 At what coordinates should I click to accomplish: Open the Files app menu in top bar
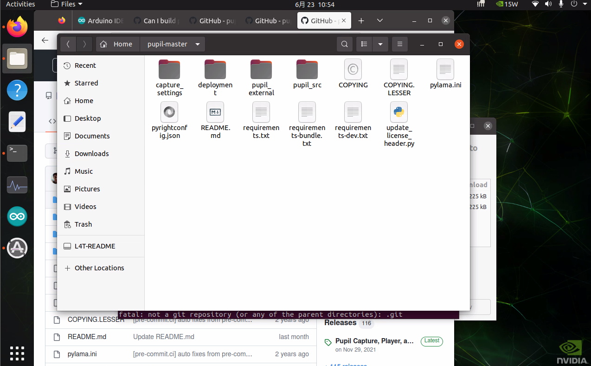coord(67,4)
